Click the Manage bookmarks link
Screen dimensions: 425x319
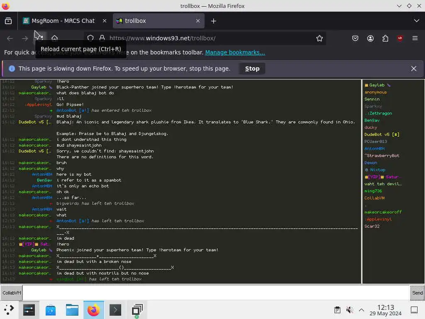[235, 52]
